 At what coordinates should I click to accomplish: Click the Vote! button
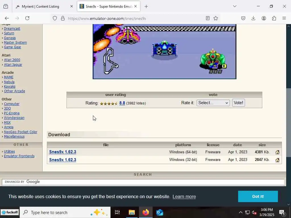point(238,103)
